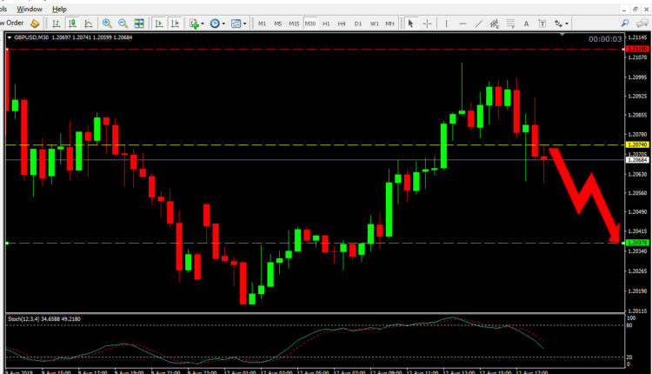Click the yellow 1.20740 price level label
652x374 pixels.
click(637, 144)
